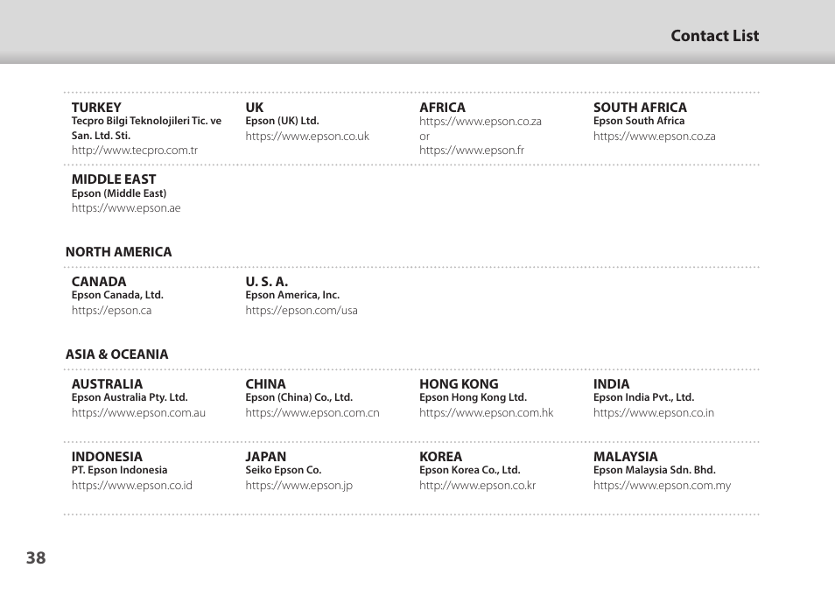Viewport: 835px width, 589px height.
Task: Select the TURKEY country heading
Action: (96, 107)
